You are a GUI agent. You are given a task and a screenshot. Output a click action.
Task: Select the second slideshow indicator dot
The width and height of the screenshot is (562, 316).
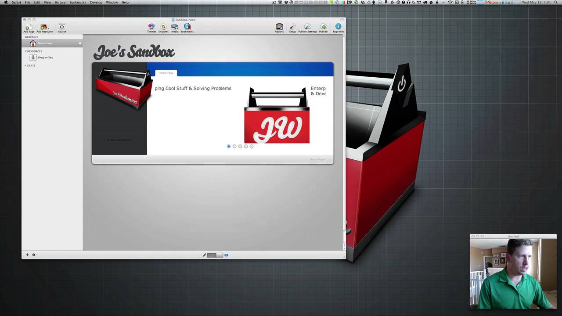click(x=234, y=147)
